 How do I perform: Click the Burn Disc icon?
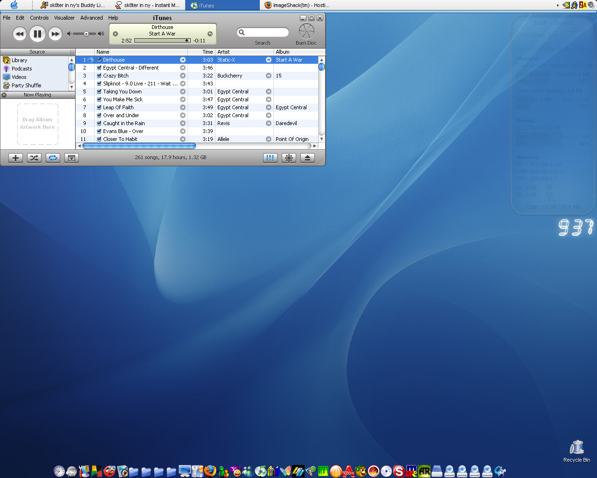306,31
